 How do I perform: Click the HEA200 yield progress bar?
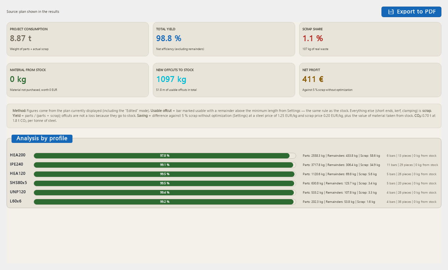[165, 156]
